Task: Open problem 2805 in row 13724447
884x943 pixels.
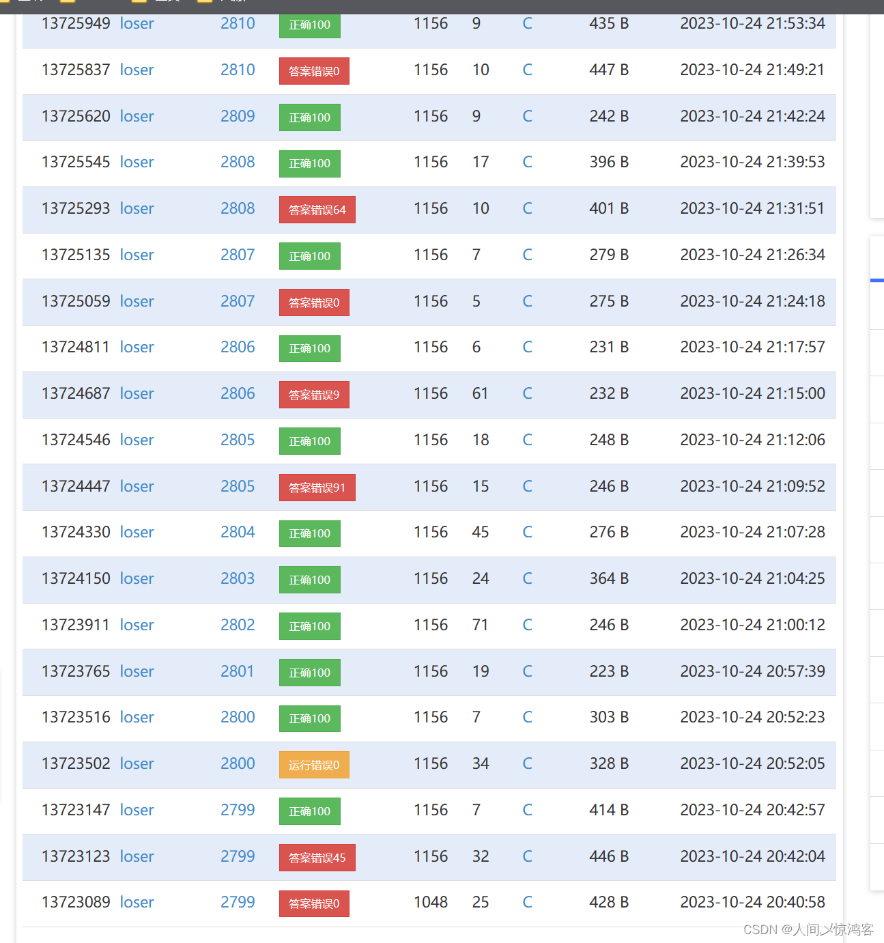Action: pos(238,486)
